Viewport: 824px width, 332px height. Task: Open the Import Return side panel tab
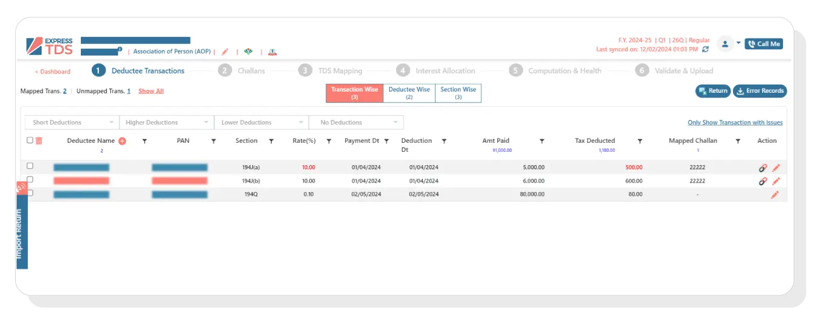pos(19,234)
